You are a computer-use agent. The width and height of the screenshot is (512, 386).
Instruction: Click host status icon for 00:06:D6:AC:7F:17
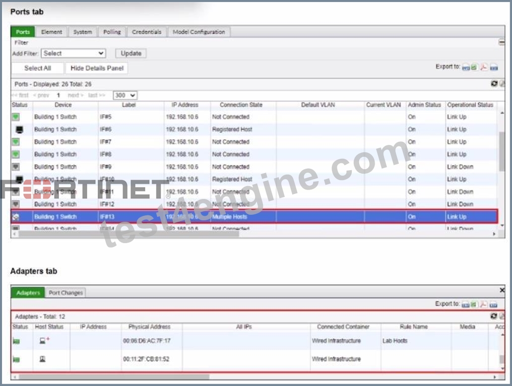point(44,341)
